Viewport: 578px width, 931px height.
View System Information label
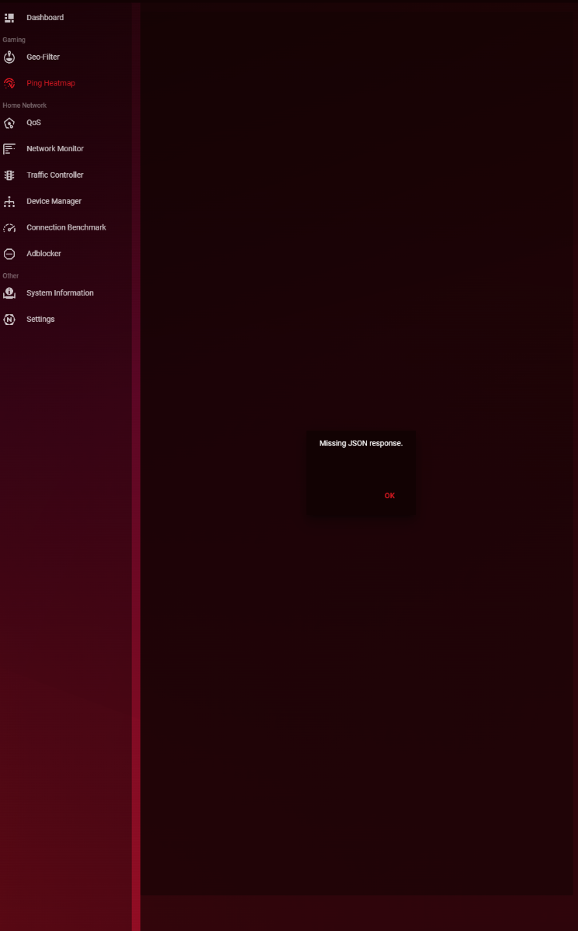(60, 293)
